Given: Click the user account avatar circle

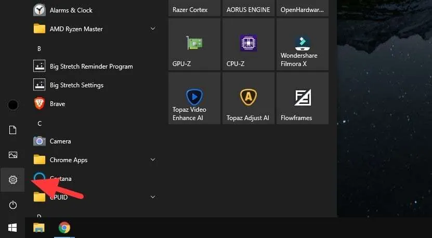Looking at the screenshot, I should 13,105.
